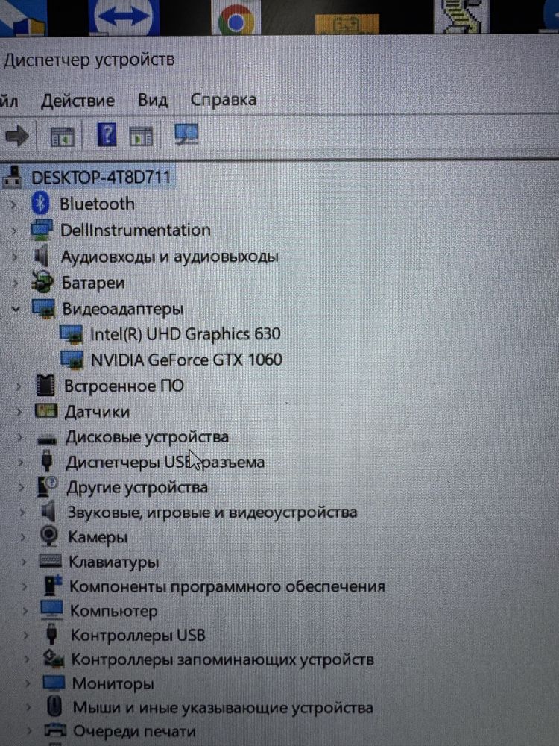This screenshot has height=746, width=559.
Task: Click the Диспетчеры USB-разъема plug icon
Action: coord(46,461)
